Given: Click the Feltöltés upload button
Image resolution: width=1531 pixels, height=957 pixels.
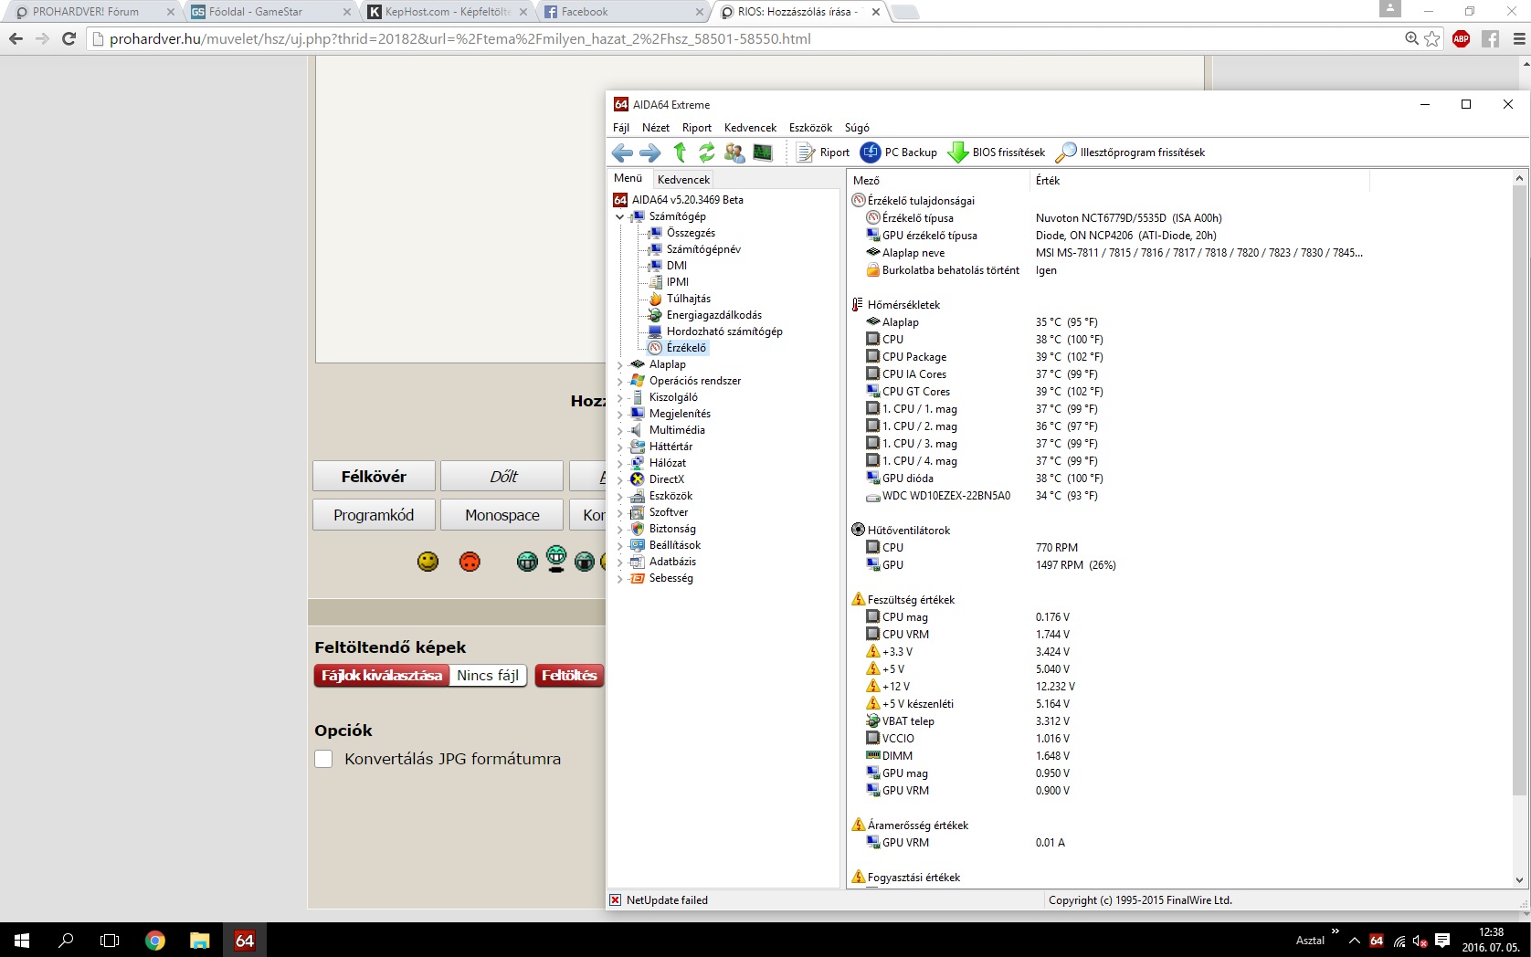Looking at the screenshot, I should point(569,676).
